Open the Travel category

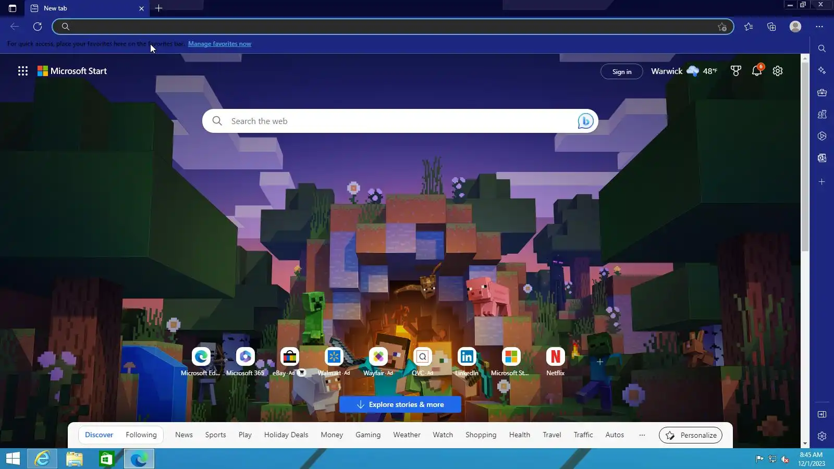click(552, 435)
